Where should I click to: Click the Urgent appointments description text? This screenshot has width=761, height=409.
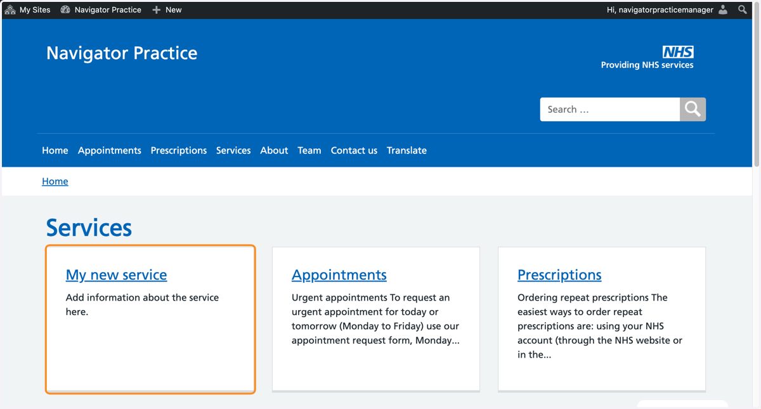click(x=375, y=319)
